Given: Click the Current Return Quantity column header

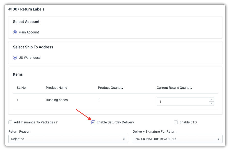Looking at the screenshot, I should (x=174, y=88).
